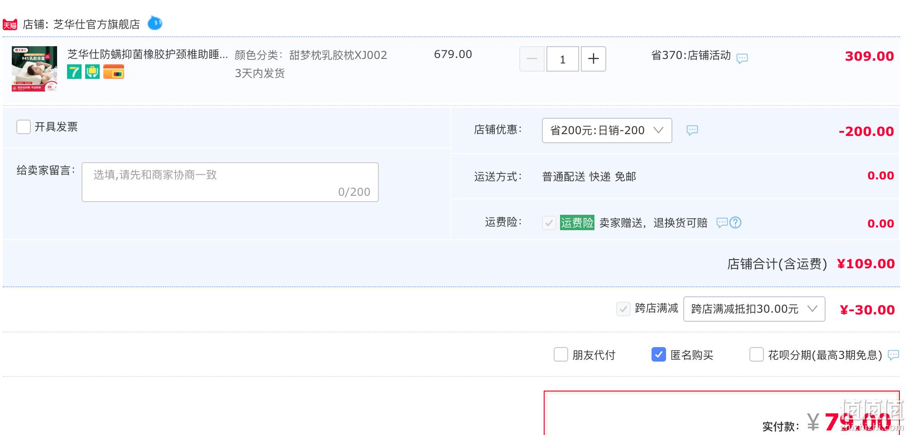Toggle the 跨店满减 checkbox
The image size is (908, 435).
coord(623,309)
